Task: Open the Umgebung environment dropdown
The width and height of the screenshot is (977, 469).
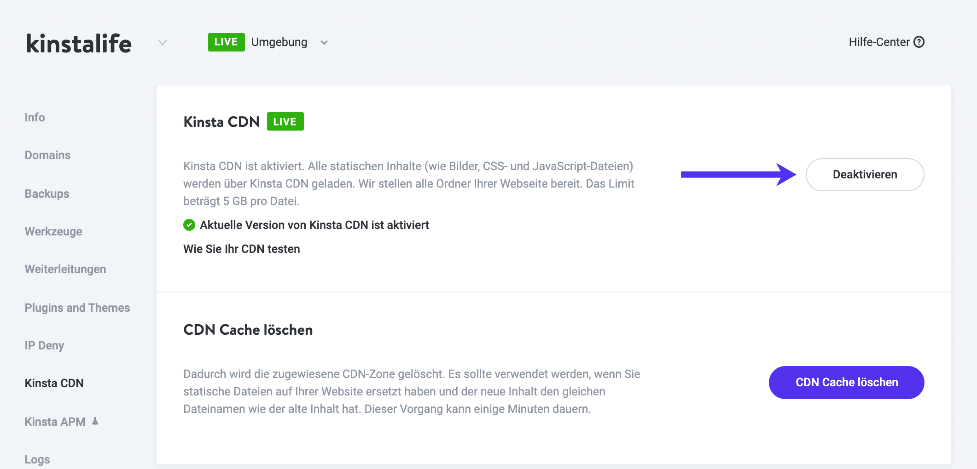Action: coord(279,42)
